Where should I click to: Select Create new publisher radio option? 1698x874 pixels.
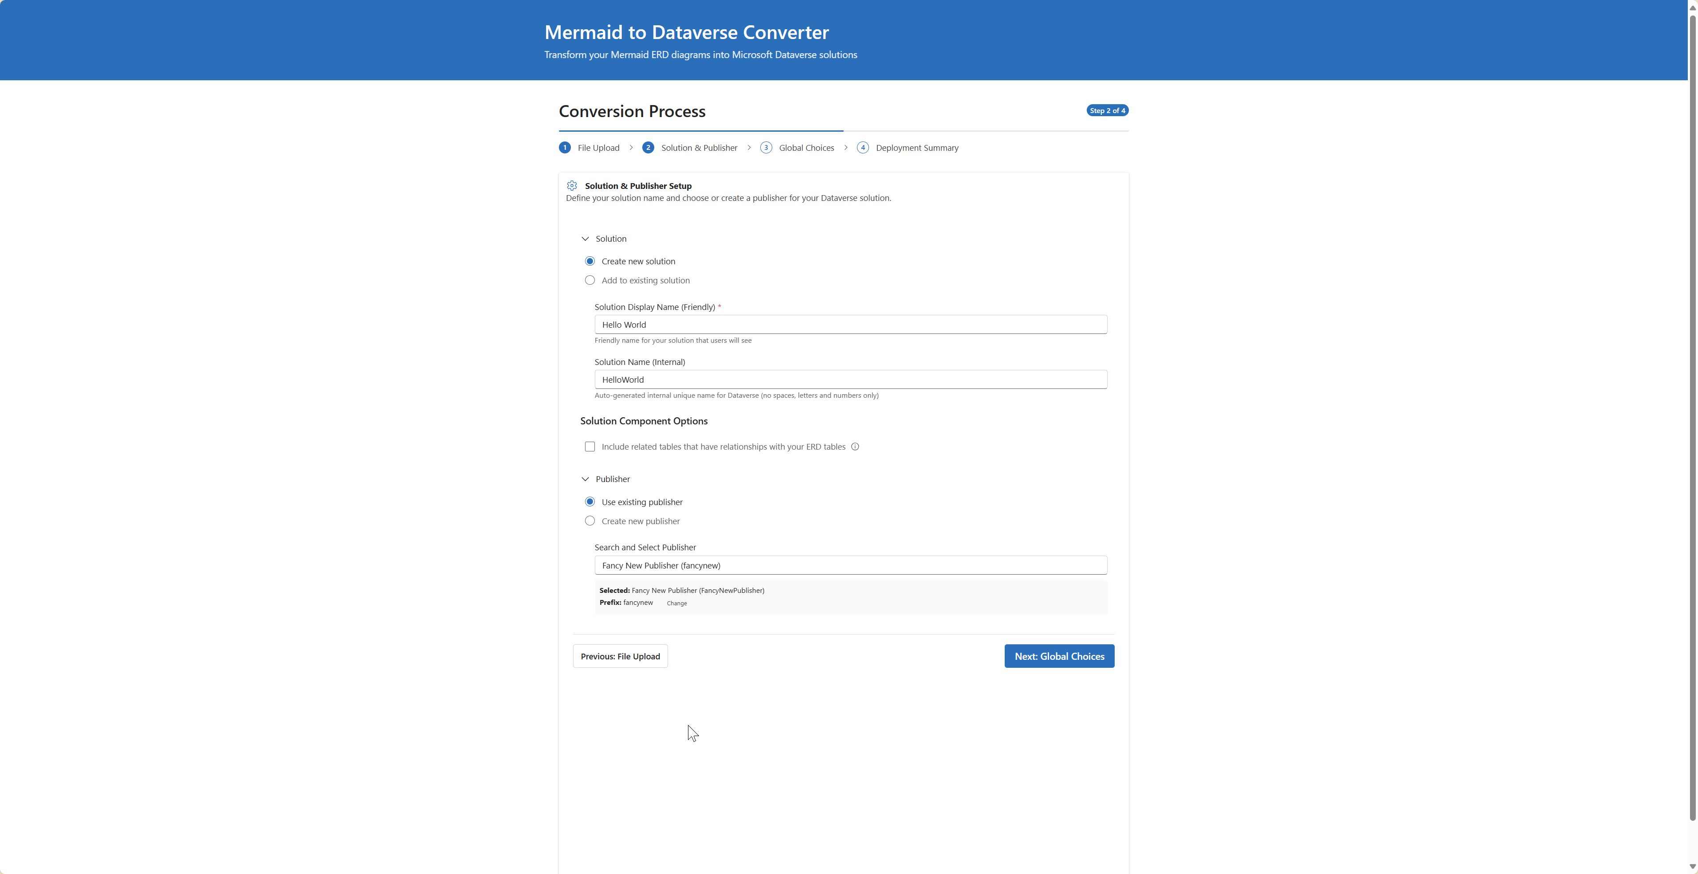[590, 521]
